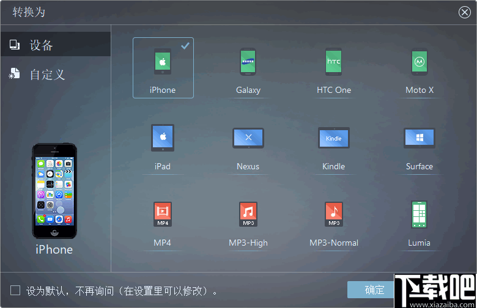
Task: Open the 设备 tab label
Action: click(42, 45)
